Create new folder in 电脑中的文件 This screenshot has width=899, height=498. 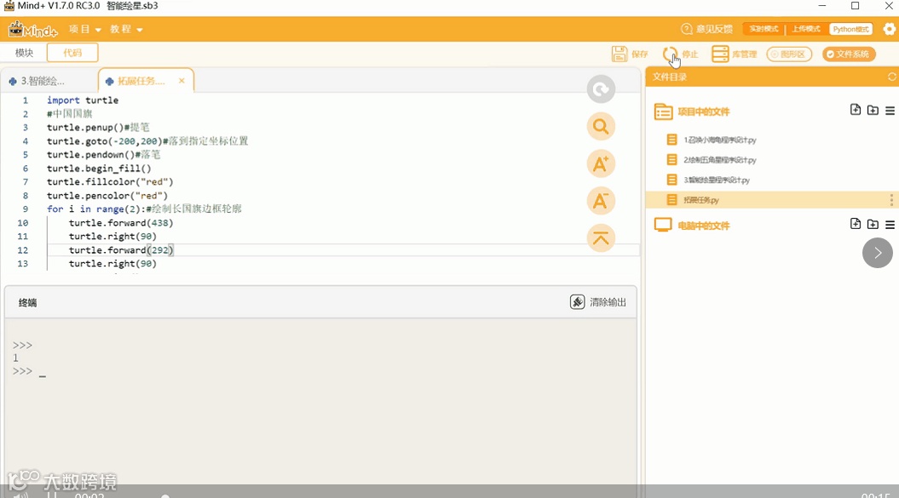(x=873, y=224)
